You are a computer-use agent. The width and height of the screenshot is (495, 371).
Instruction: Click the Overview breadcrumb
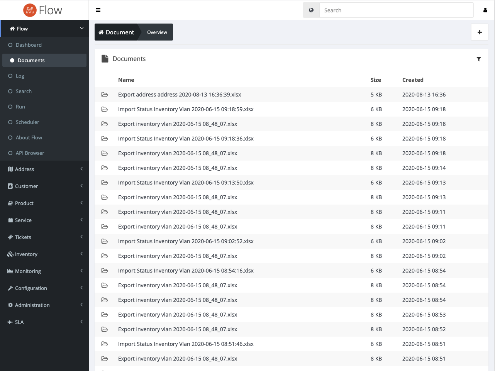point(157,32)
